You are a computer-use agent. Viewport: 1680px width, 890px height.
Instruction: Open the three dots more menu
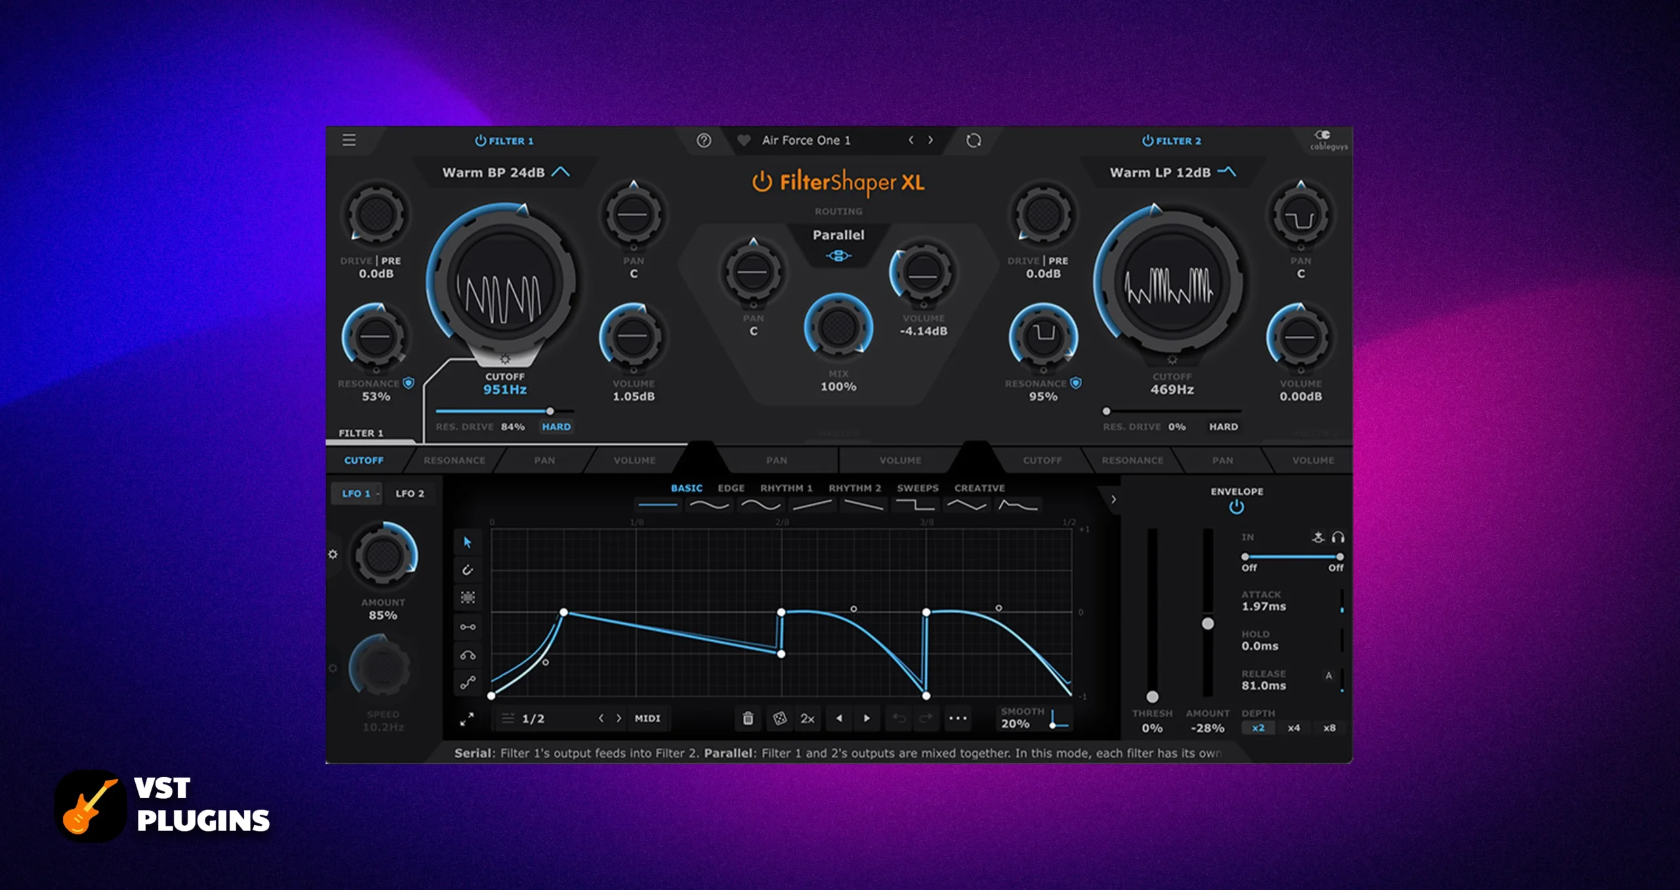tap(957, 718)
